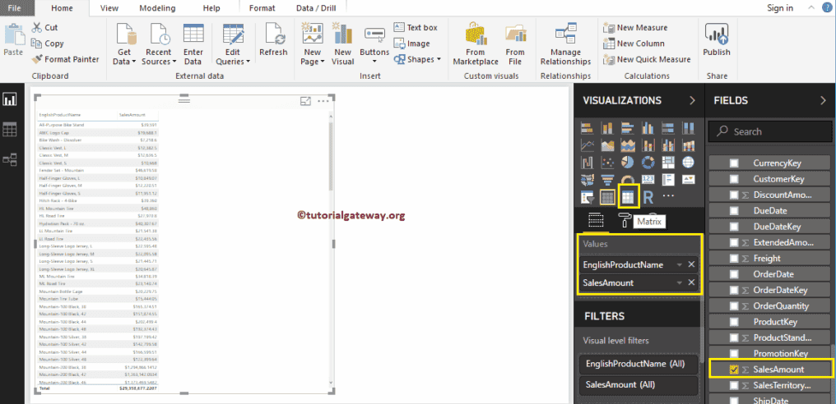836x404 pixels.
Task: Collapse the Fields pane
Action: point(823,100)
